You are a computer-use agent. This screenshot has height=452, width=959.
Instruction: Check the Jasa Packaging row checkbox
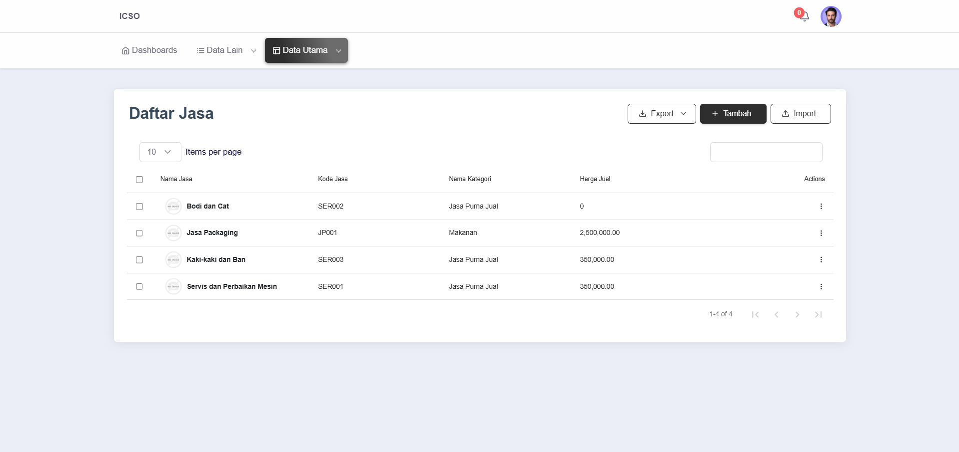click(139, 233)
